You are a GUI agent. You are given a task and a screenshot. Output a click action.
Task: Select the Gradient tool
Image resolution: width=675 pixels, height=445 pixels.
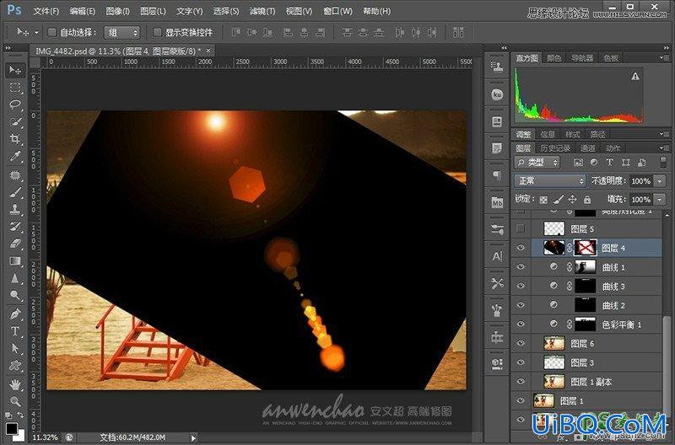pos(15,261)
